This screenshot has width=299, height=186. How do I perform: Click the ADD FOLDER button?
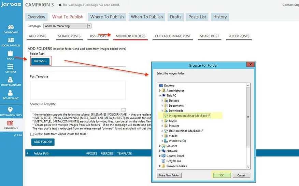click(x=43, y=142)
